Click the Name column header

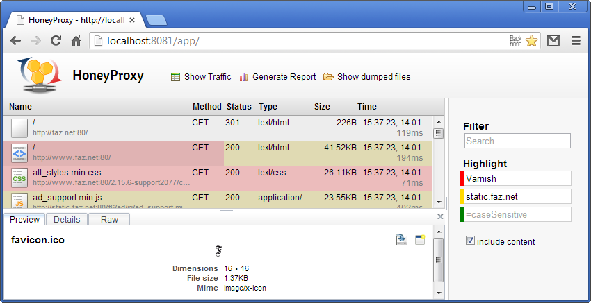pos(20,107)
